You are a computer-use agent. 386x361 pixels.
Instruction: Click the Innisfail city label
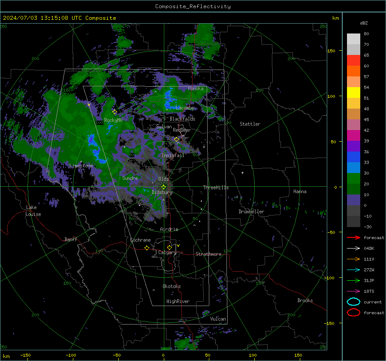coord(173,155)
